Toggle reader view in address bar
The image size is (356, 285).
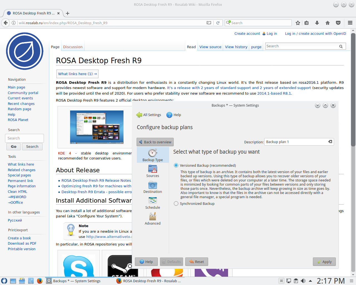209,23
